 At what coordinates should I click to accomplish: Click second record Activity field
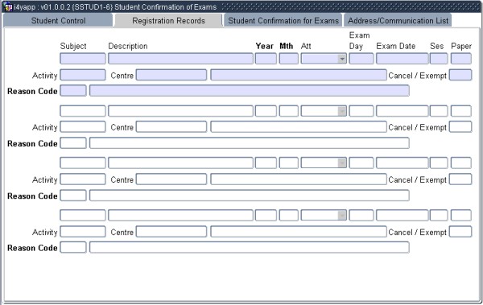(83, 127)
